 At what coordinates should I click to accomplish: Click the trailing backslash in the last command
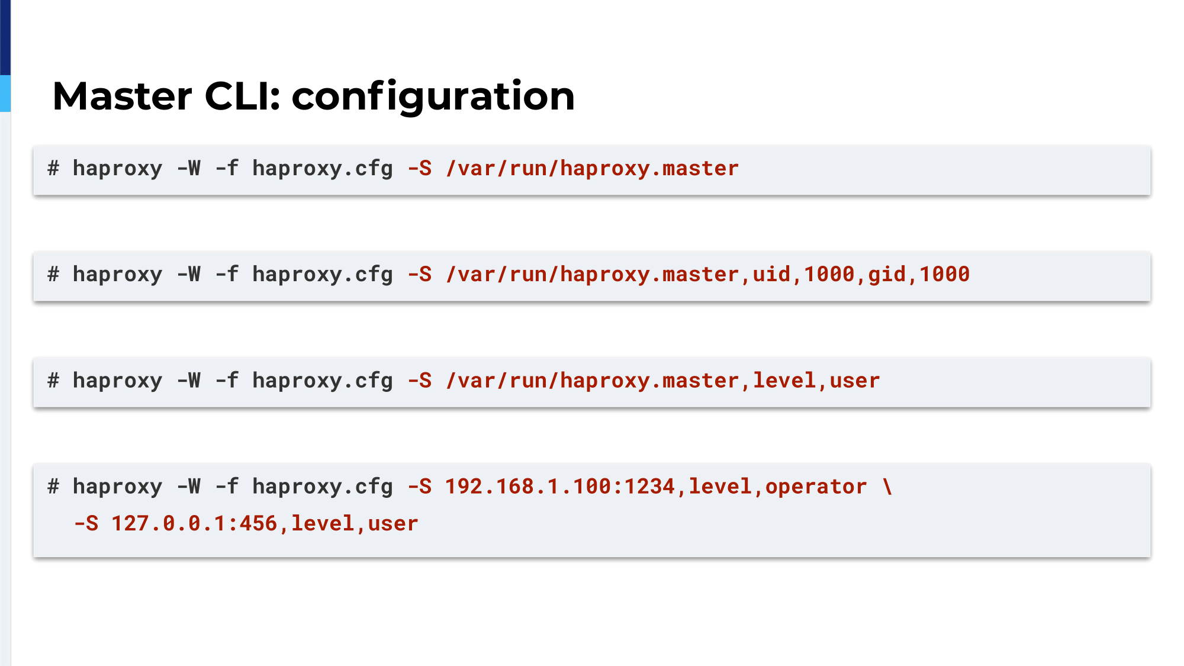887,486
